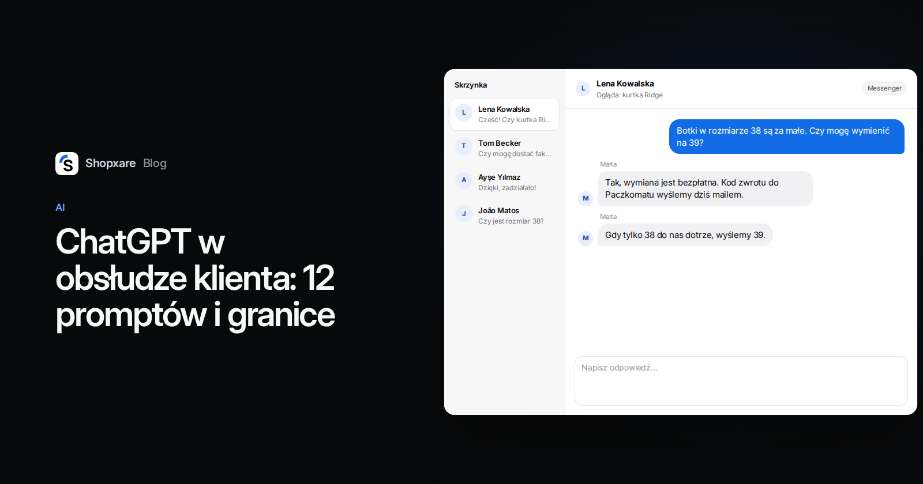The image size is (923, 484).
Task: Click the preview 'Czy mogę dostać fak...'
Action: [x=515, y=154]
